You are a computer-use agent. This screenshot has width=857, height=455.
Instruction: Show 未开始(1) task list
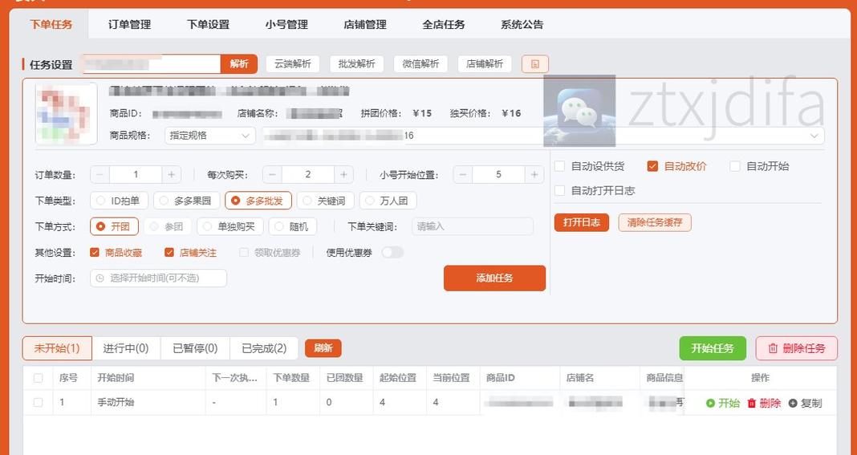57,348
